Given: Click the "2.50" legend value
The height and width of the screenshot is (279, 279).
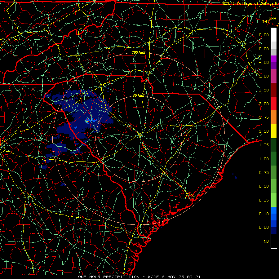Looking at the screenshot, I should 264,90.
